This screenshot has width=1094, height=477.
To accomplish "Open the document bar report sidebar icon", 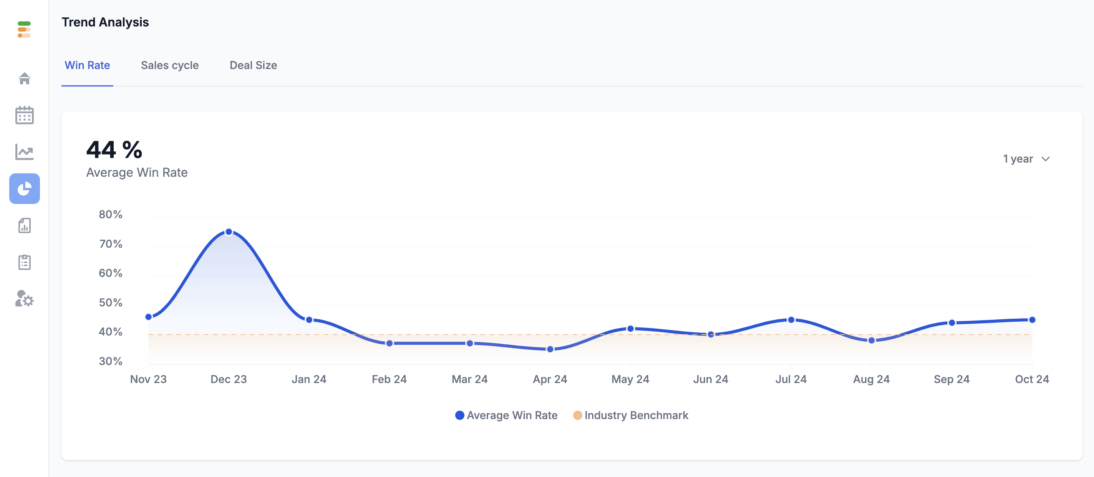I will click(25, 225).
